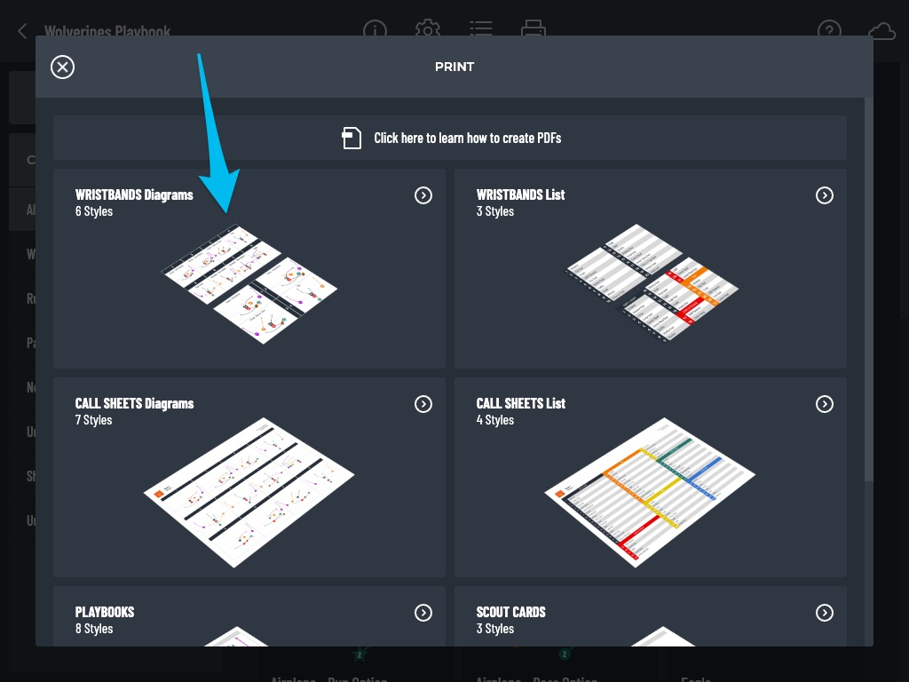Select the WRISTBANDS Diagrams preview thumbnail
909x682 pixels.
[x=249, y=284]
